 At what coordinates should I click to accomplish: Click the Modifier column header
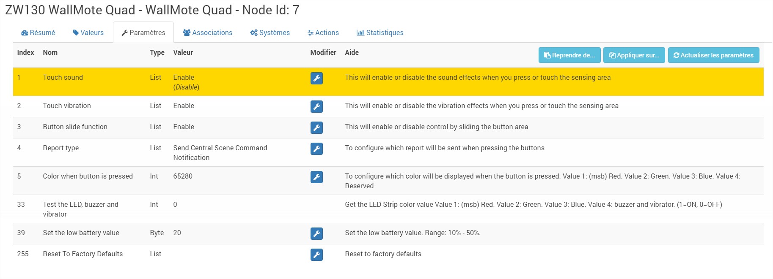coord(323,52)
